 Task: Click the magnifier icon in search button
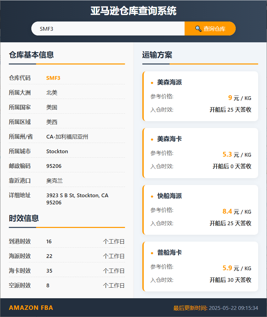[198, 29]
